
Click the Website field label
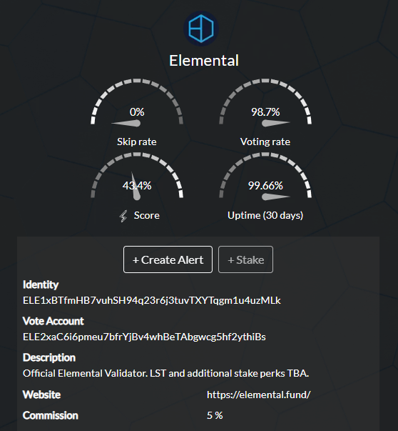pyautogui.click(x=41, y=395)
